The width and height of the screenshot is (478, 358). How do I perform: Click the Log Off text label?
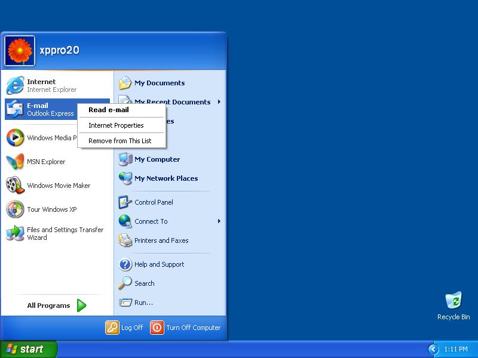132,328
